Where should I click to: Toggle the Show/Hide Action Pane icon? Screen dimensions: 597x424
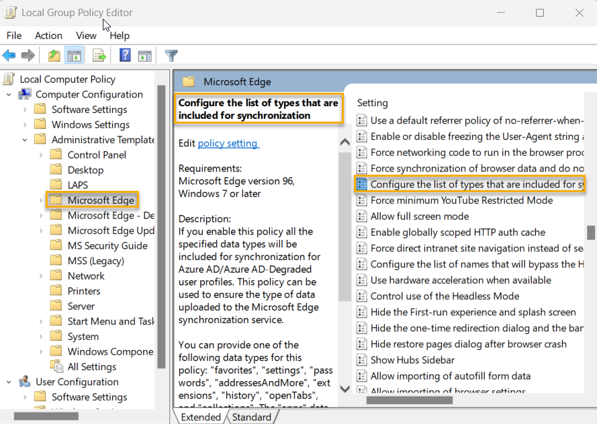point(145,55)
